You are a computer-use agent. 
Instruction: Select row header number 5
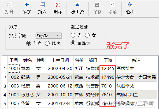pos(5,103)
